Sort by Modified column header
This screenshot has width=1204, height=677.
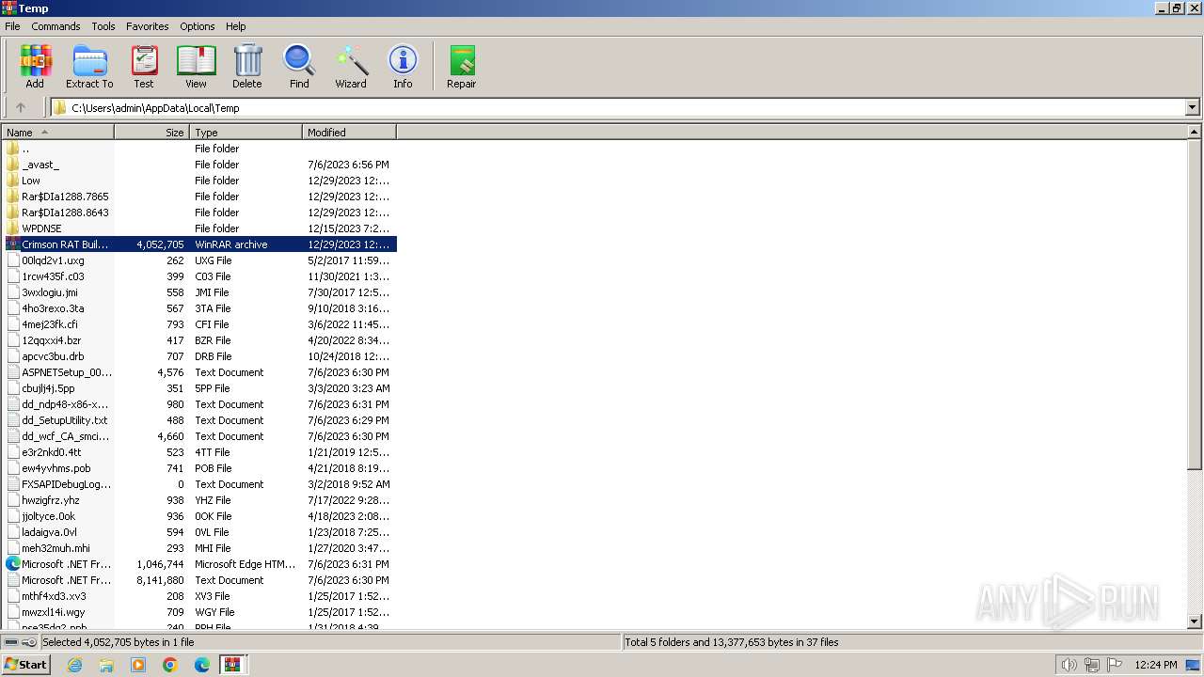point(349,133)
